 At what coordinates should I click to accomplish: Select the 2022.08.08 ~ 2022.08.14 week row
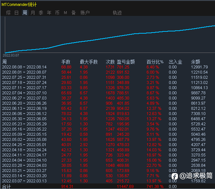point(107,67)
